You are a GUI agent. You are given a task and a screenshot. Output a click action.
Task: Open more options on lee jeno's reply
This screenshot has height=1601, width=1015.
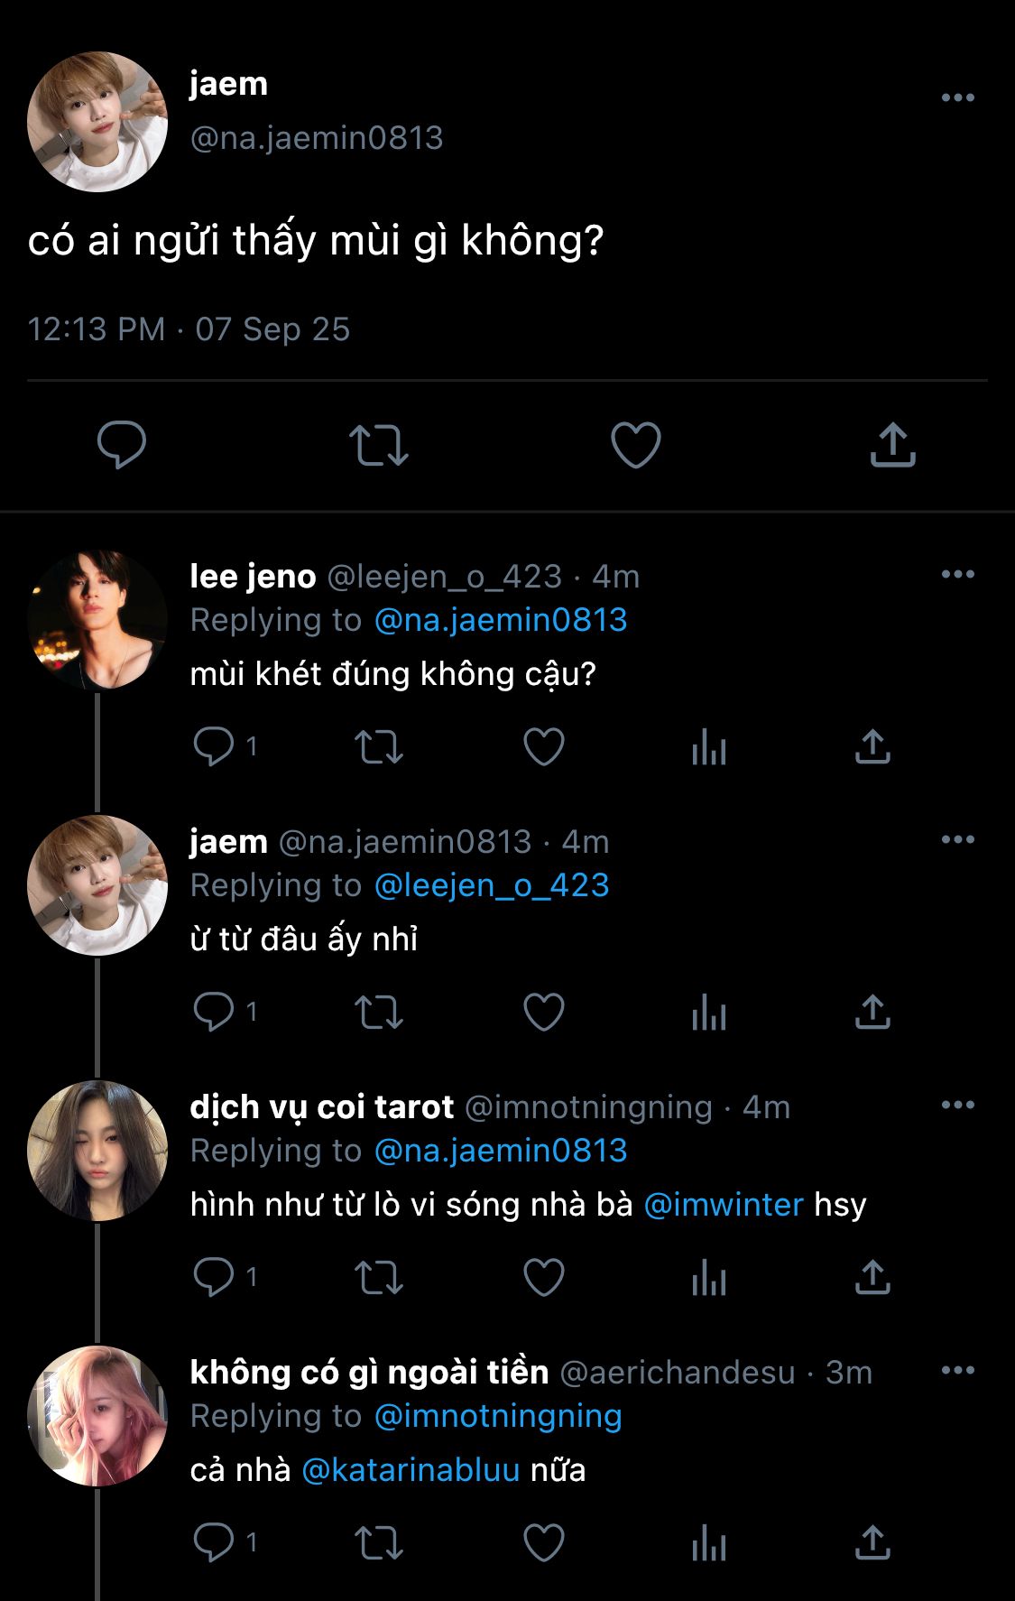pos(957,574)
